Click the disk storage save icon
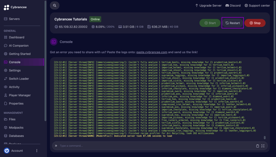The height and width of the screenshot is (157, 276). pyautogui.click(x=149, y=27)
